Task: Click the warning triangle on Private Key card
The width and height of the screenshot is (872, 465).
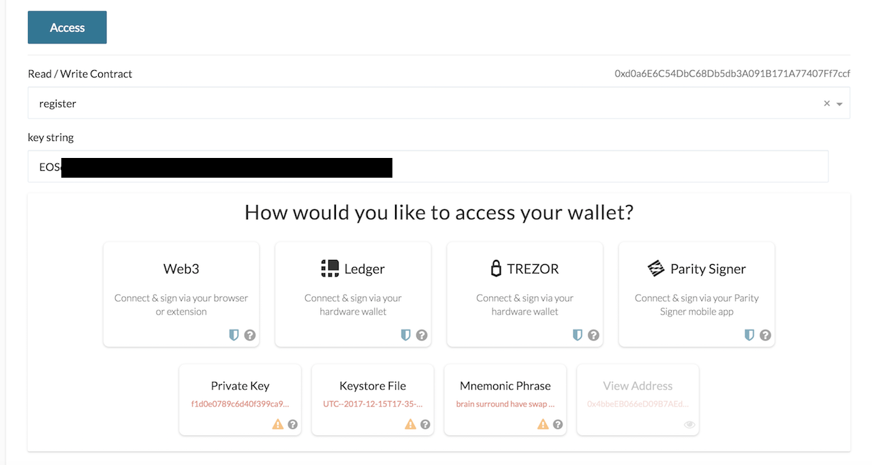Action: tap(278, 424)
